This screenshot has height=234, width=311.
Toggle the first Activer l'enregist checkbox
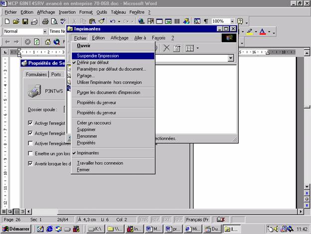tap(30, 123)
